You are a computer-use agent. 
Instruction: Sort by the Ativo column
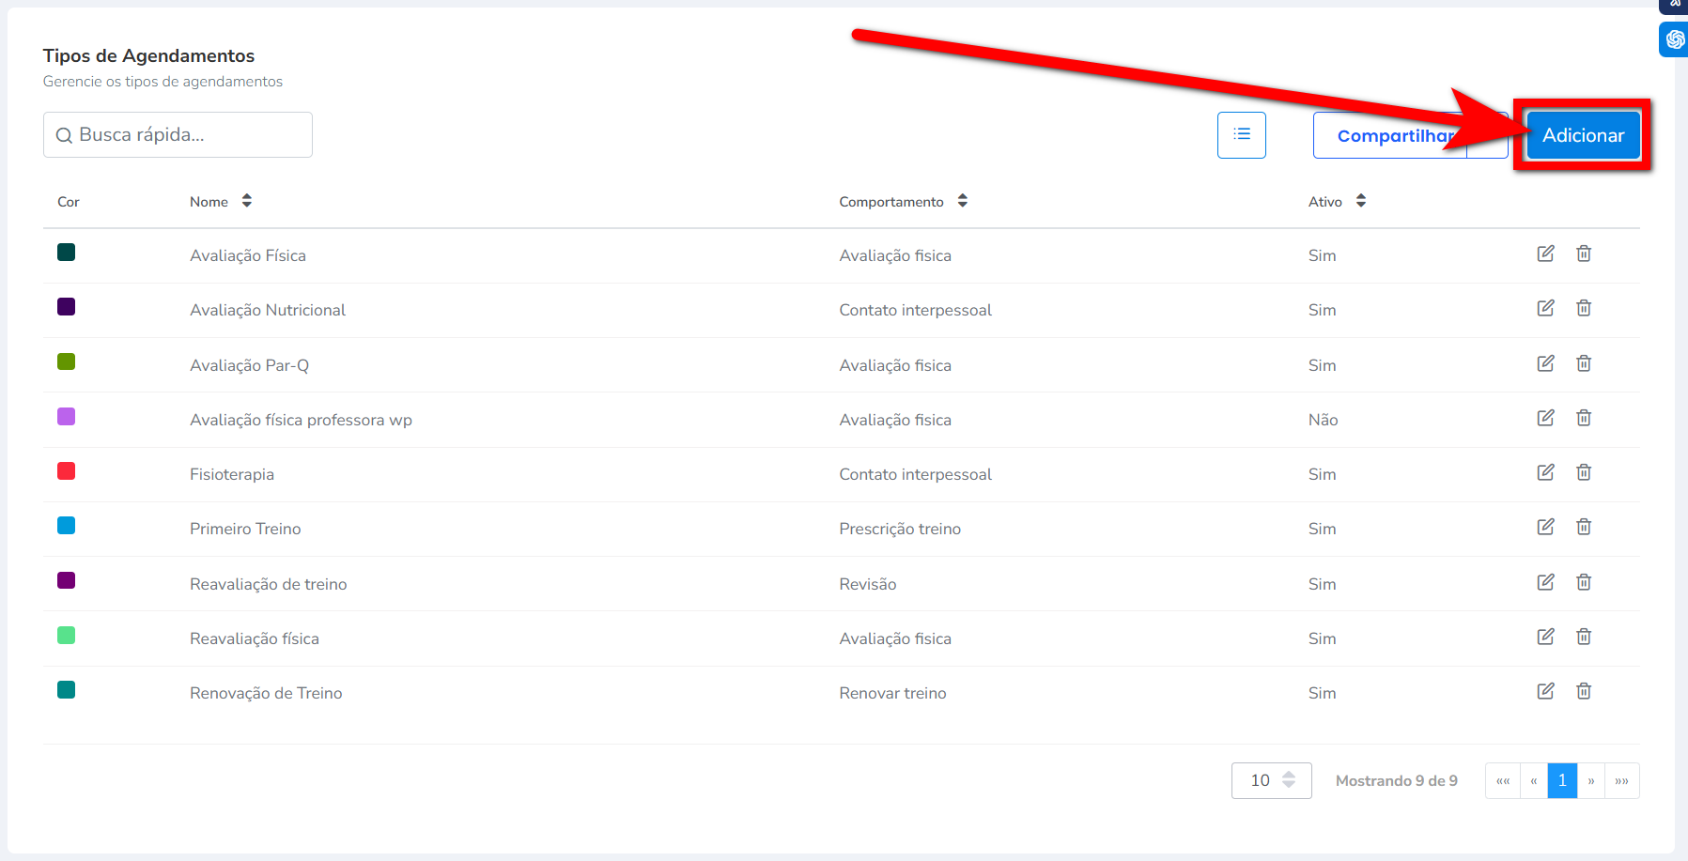point(1360,201)
